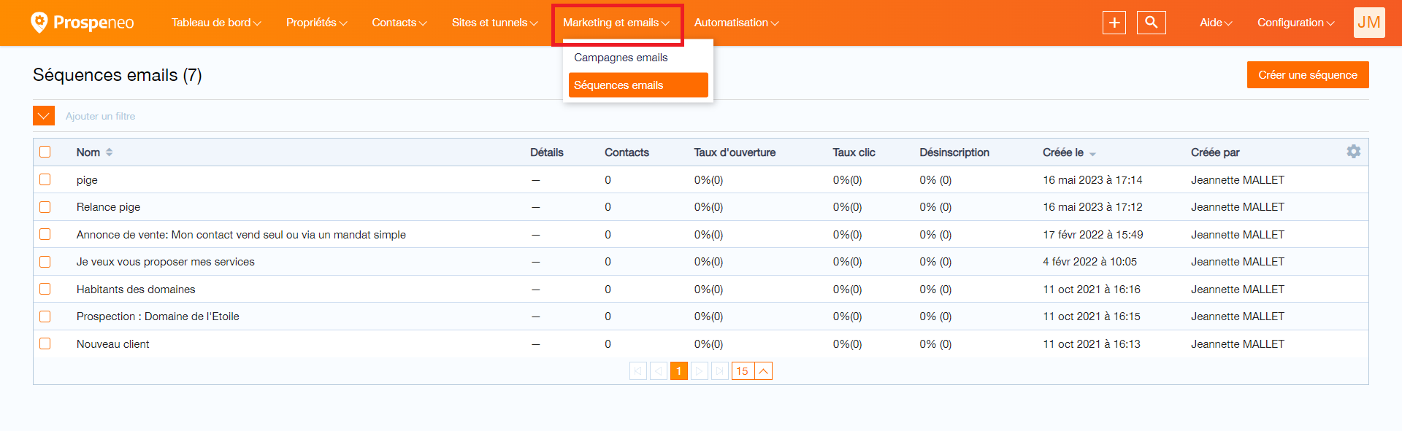Click the Détails column header

pyautogui.click(x=547, y=152)
